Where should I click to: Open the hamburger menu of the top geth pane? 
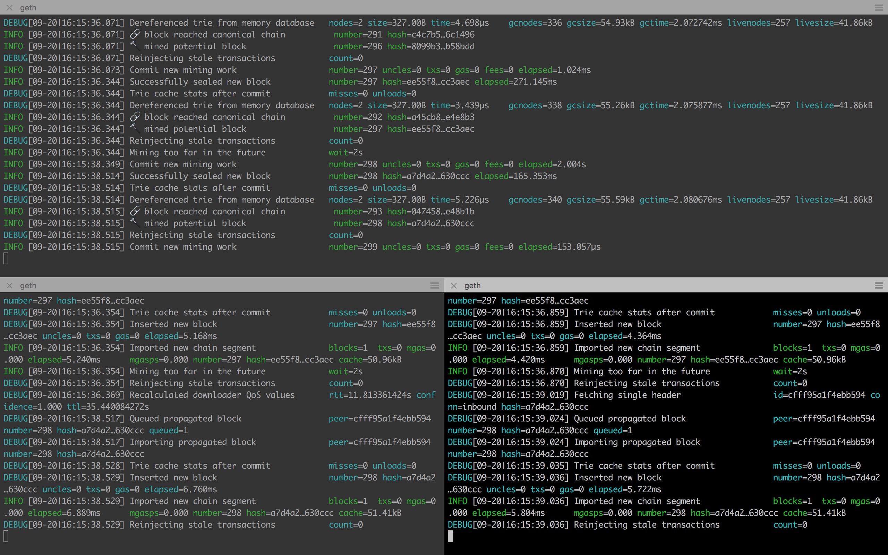tap(878, 8)
